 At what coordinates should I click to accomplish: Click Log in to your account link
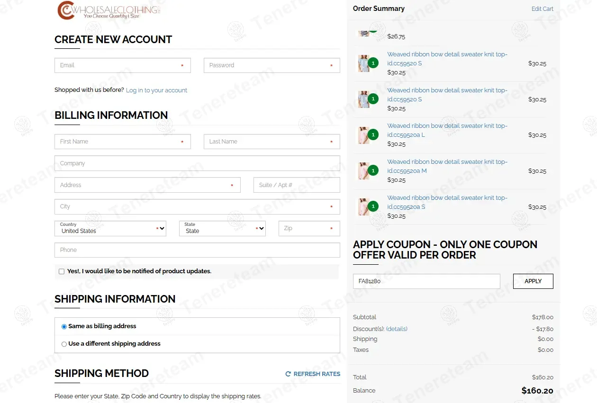[x=156, y=90]
